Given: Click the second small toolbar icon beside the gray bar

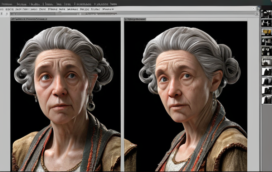Looking at the screenshot, I should pos(6,14).
